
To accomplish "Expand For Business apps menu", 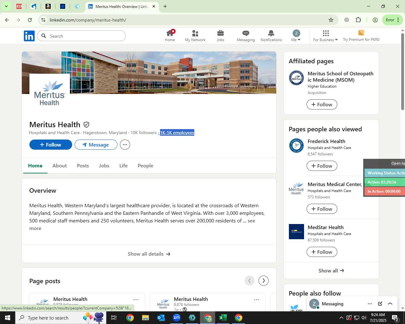I will [326, 36].
